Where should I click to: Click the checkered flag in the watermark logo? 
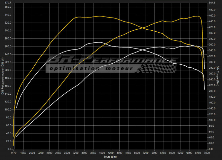[154, 68]
